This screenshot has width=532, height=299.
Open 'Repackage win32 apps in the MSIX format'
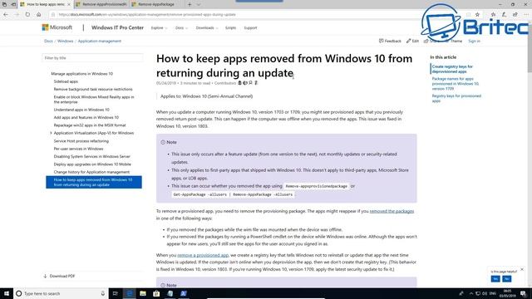[x=90, y=125]
